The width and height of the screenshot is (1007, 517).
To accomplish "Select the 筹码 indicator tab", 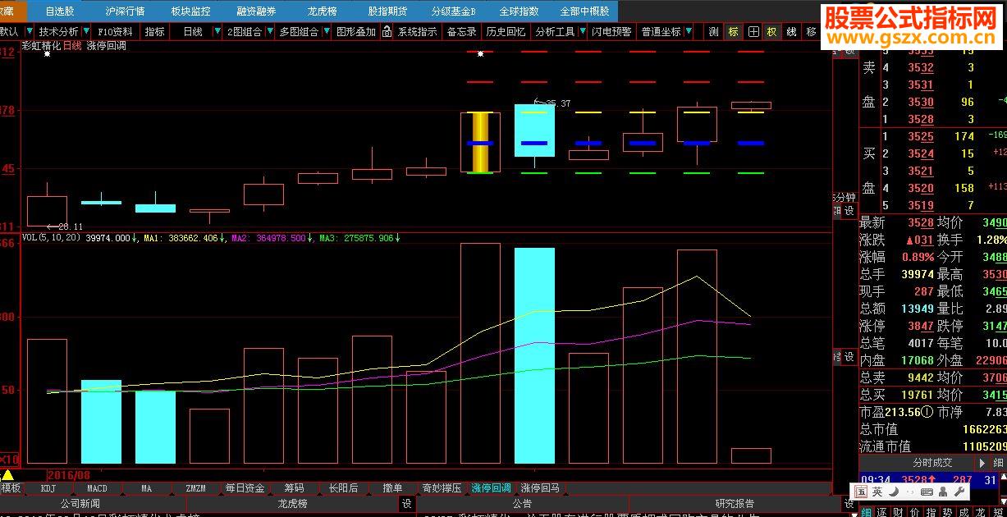I will pos(294,488).
